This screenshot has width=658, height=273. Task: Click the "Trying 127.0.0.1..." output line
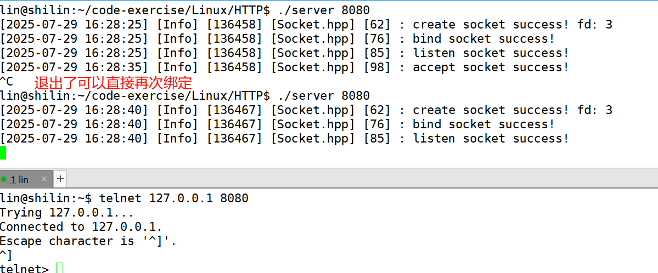[67, 213]
